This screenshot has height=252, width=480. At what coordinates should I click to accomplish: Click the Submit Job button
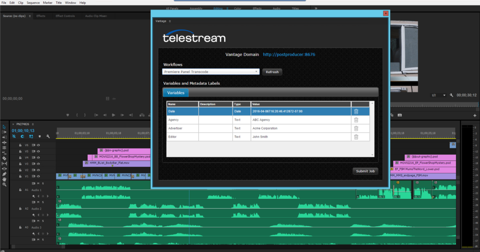[365, 171]
